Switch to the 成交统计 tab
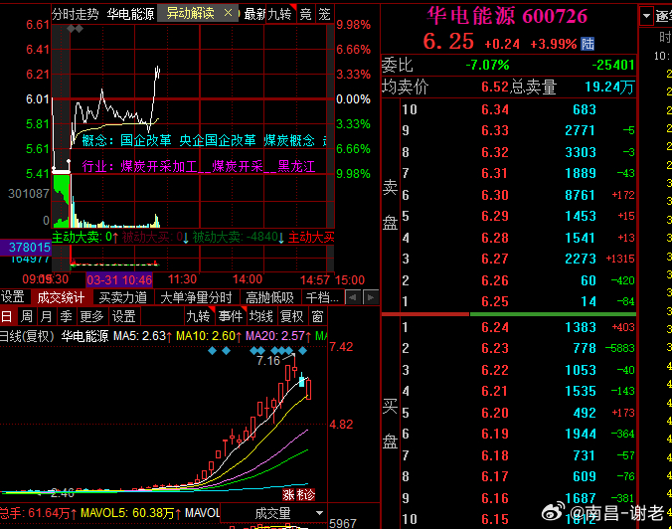Screen dimensions: 672x529 61,297
